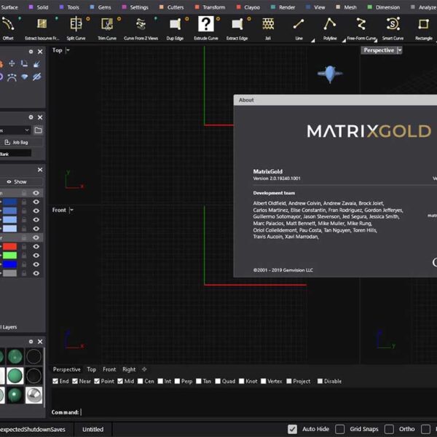Click the blue gem icon in side panel
The width and height of the screenshot is (437, 437).
point(24,76)
